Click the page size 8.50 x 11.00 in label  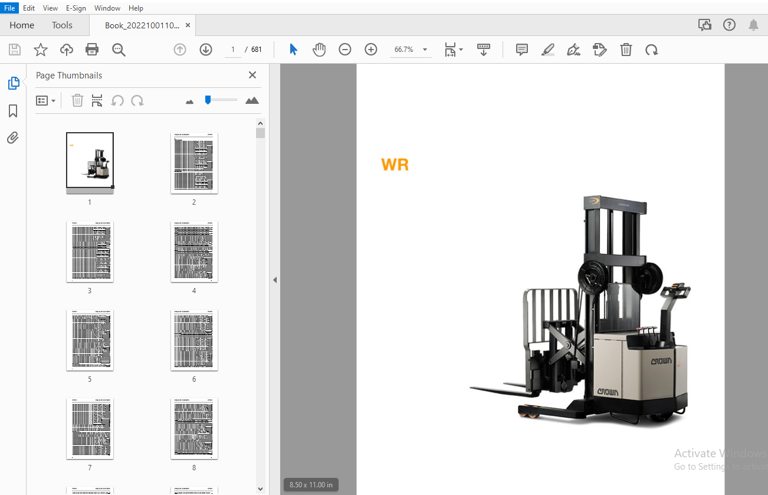click(x=311, y=485)
